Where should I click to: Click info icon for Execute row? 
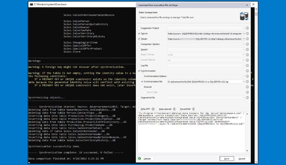[x=247, y=87]
